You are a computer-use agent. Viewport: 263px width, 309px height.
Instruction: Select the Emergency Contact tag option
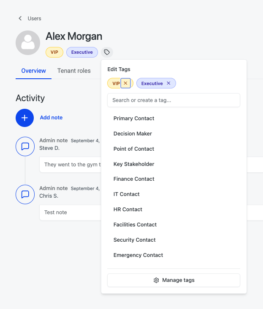click(x=138, y=255)
